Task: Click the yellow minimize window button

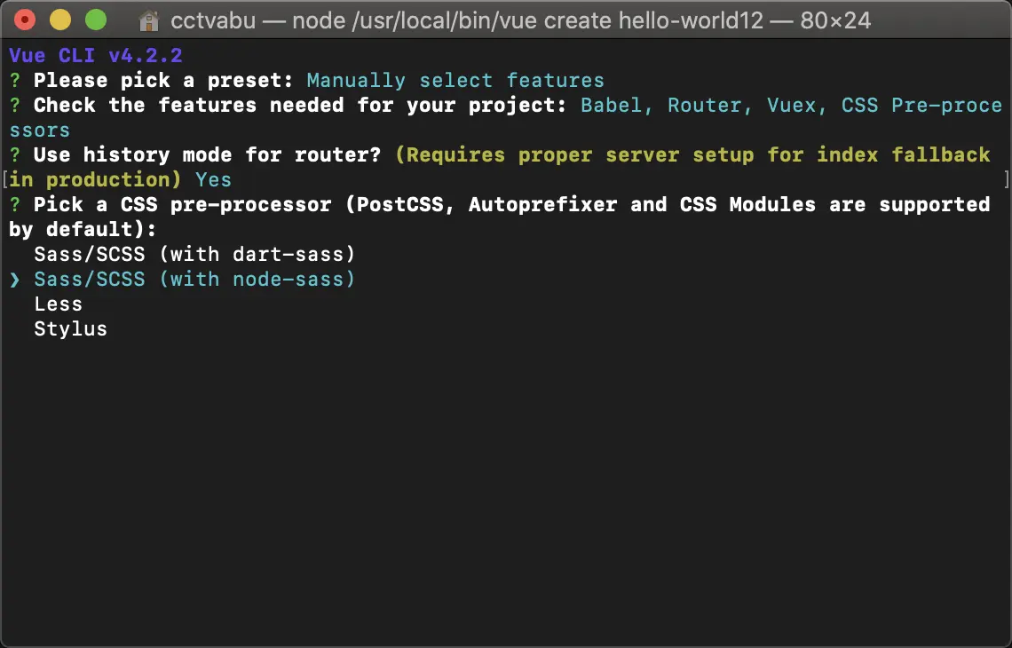Action: point(60,20)
